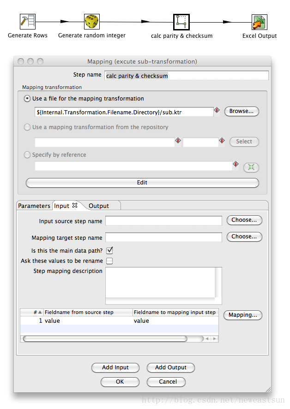Viewport: 290px width, 409px height.
Task: Toggle Is this the main data path checkbox
Action: (109, 251)
